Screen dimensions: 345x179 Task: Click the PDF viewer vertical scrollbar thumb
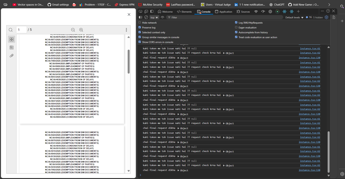tap(129, 61)
